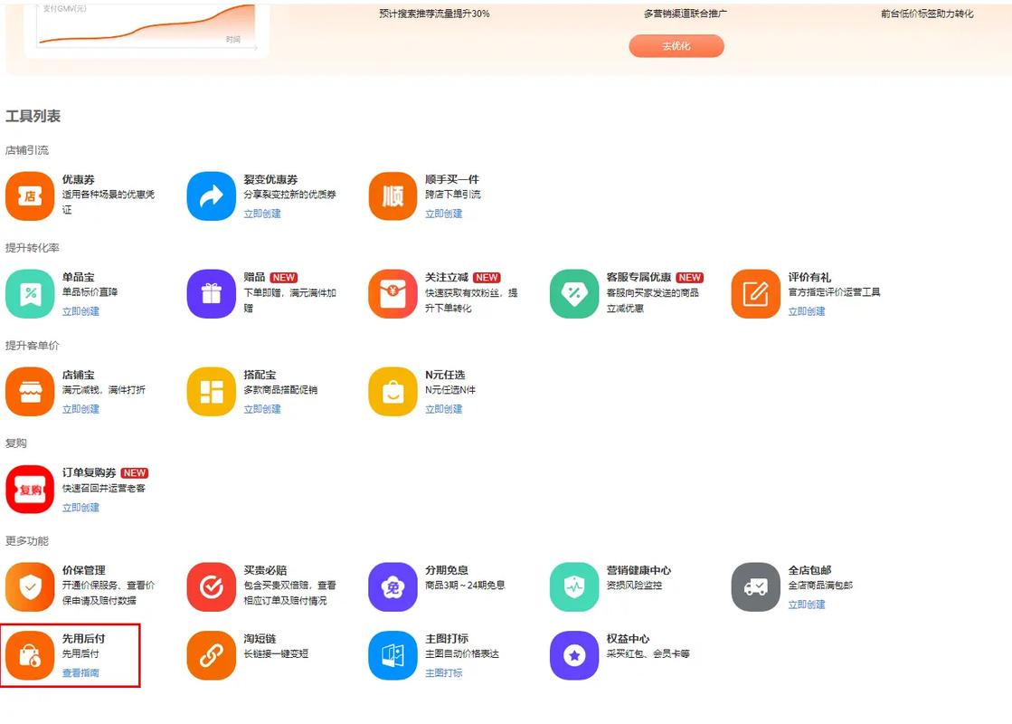The width and height of the screenshot is (1012, 724).
Task: Click the 前台低价标签助力转化 text
Action: (x=928, y=14)
